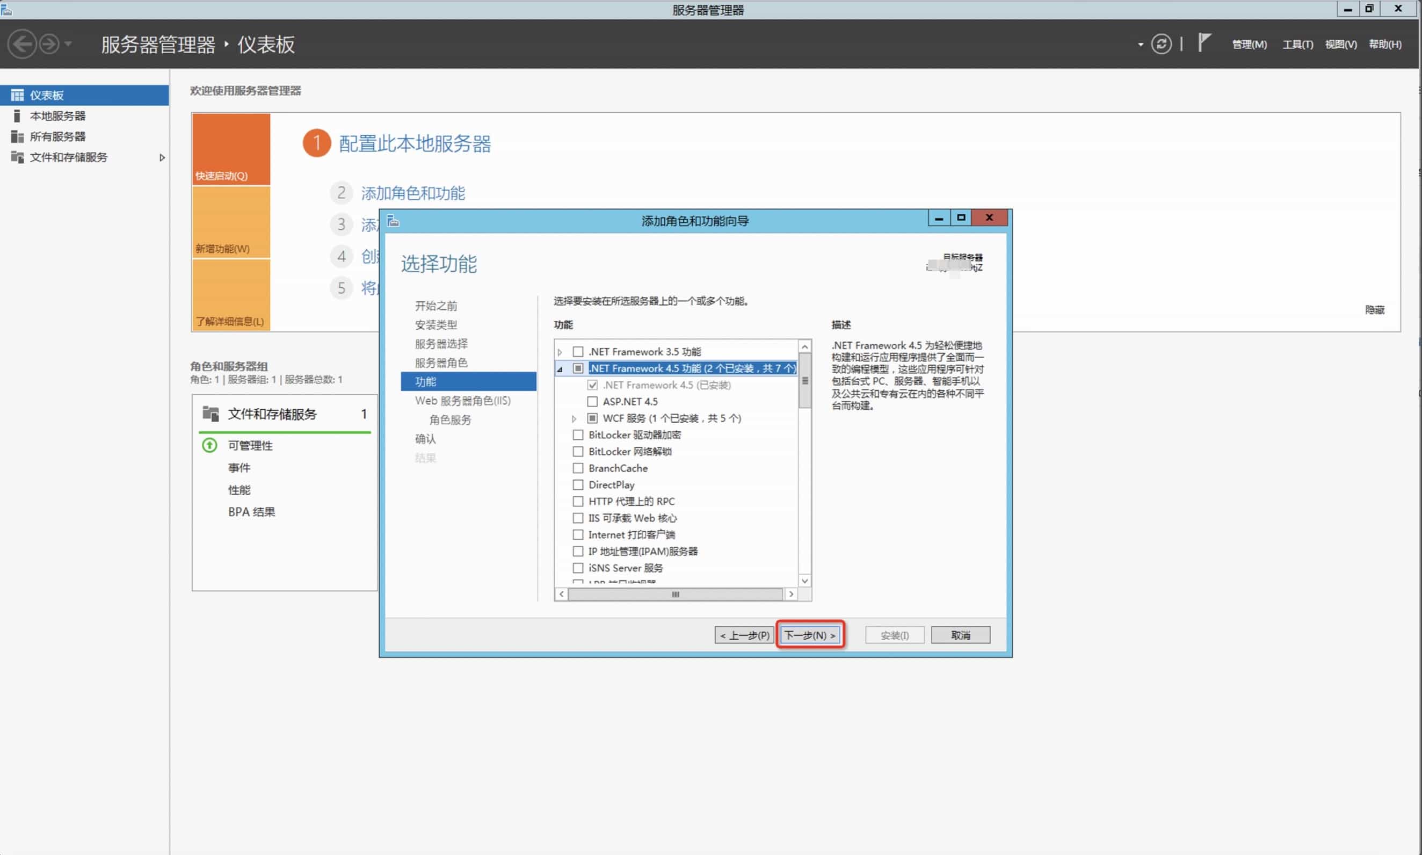The height and width of the screenshot is (855, 1422).
Task: Open 所有服务器 in the sidebar
Action: [57, 136]
